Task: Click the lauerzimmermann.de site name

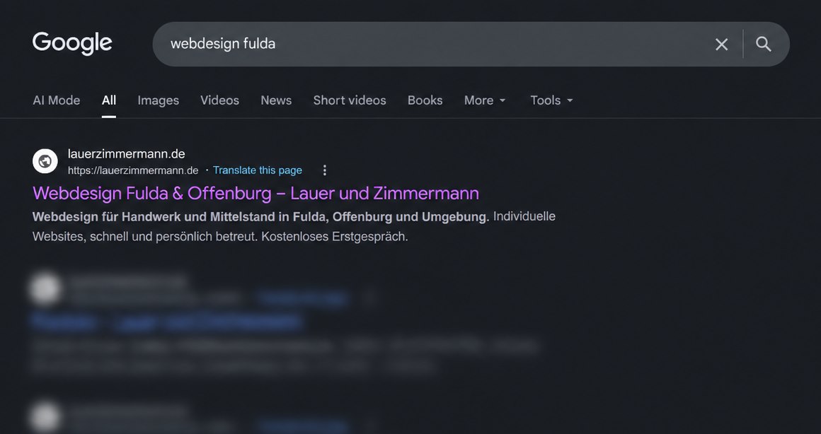Action: point(126,153)
